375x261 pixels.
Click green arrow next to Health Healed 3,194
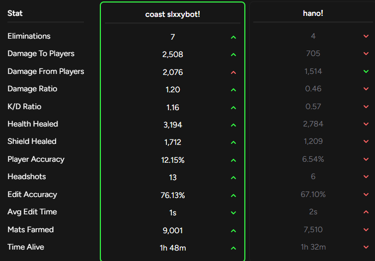(233, 125)
